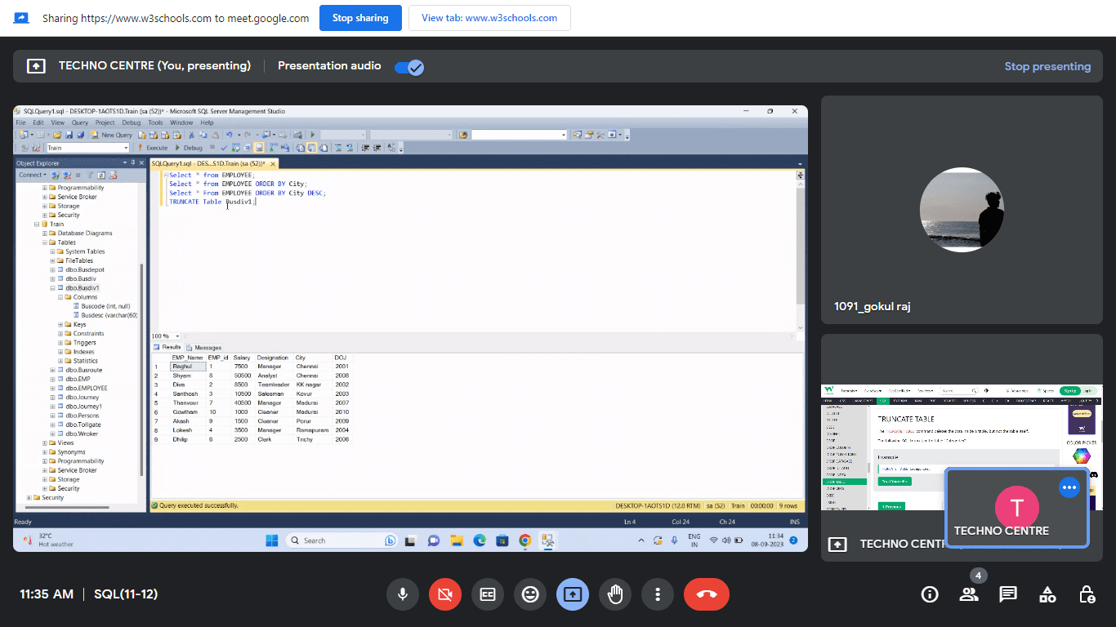Select dbo.Persons table in tree
This screenshot has height=627, width=1116.
tap(83, 416)
